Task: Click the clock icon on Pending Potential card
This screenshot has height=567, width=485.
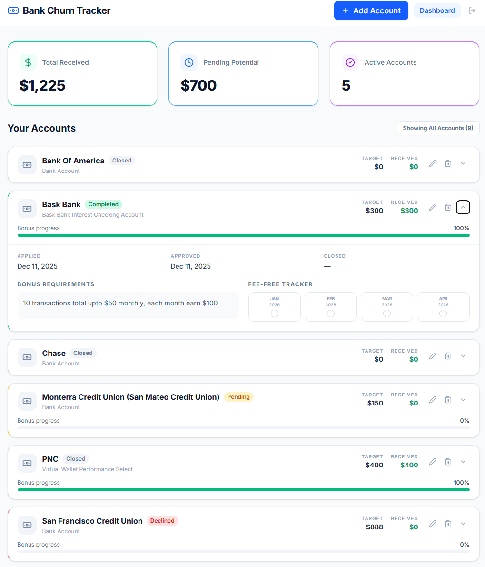Action: (188, 62)
